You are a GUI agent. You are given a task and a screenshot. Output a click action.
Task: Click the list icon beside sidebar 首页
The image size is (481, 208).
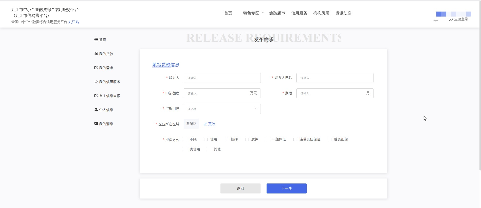[96, 40]
